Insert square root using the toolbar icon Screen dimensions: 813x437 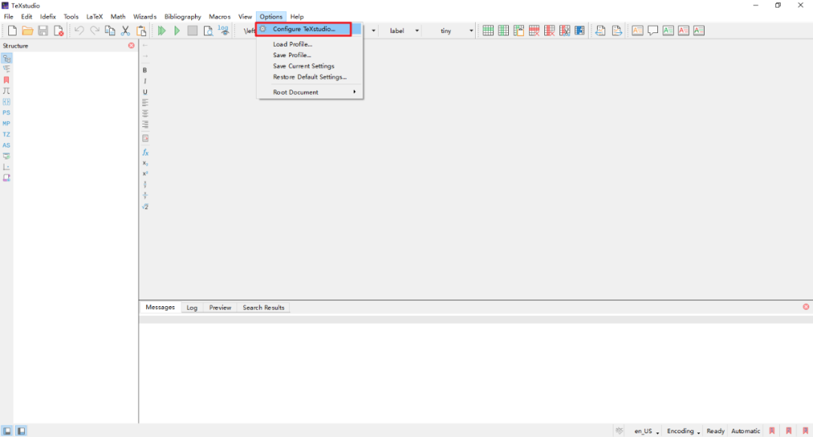click(x=145, y=207)
